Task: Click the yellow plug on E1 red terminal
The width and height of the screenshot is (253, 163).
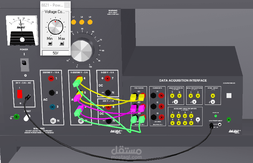Action: (141, 97)
